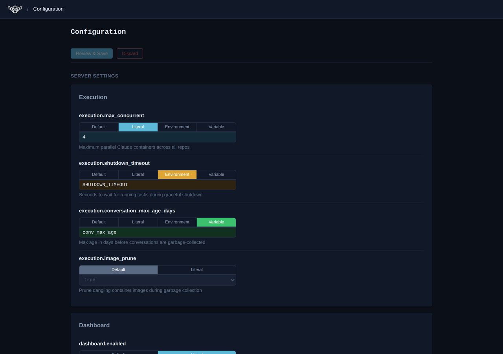This screenshot has height=354, width=503.
Task: Click the winged logo icon in header
Action: coord(15,9)
